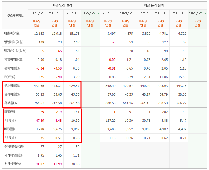Click the PER(배) row label

coord(10,121)
